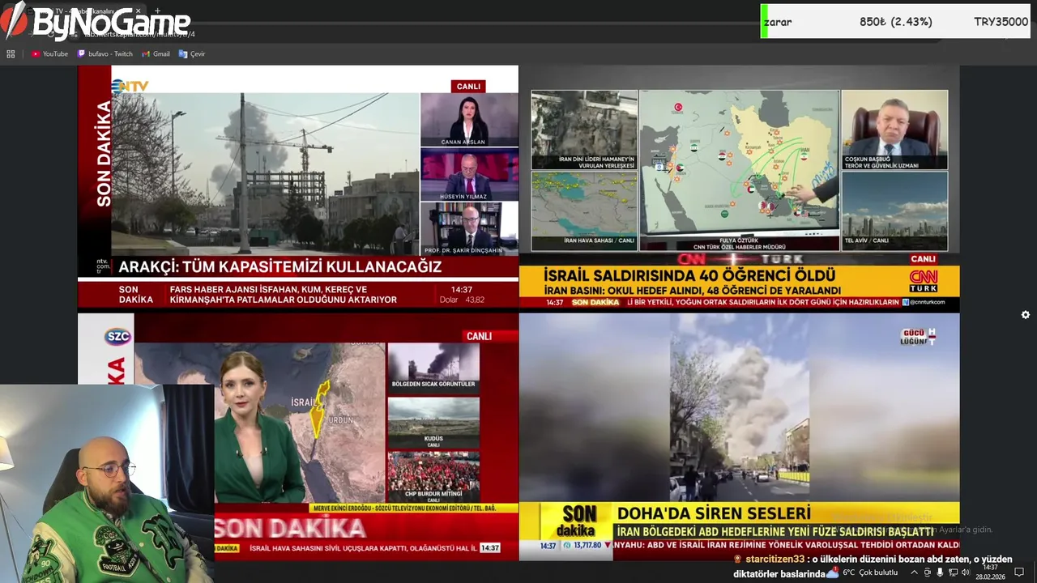Viewport: 1037px width, 583px height.
Task: Click the CNN Türk live stream panel
Action: (739, 188)
